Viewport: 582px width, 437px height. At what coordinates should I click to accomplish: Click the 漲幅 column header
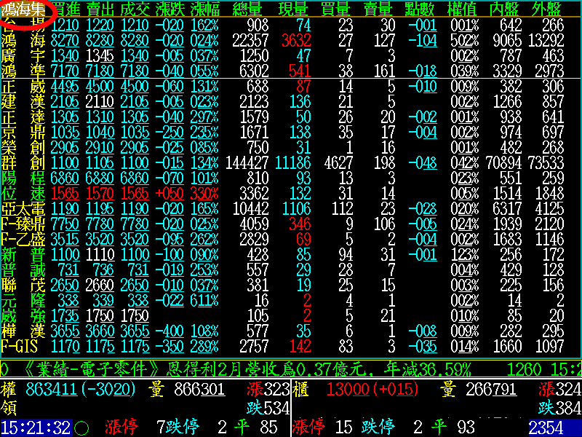(204, 9)
